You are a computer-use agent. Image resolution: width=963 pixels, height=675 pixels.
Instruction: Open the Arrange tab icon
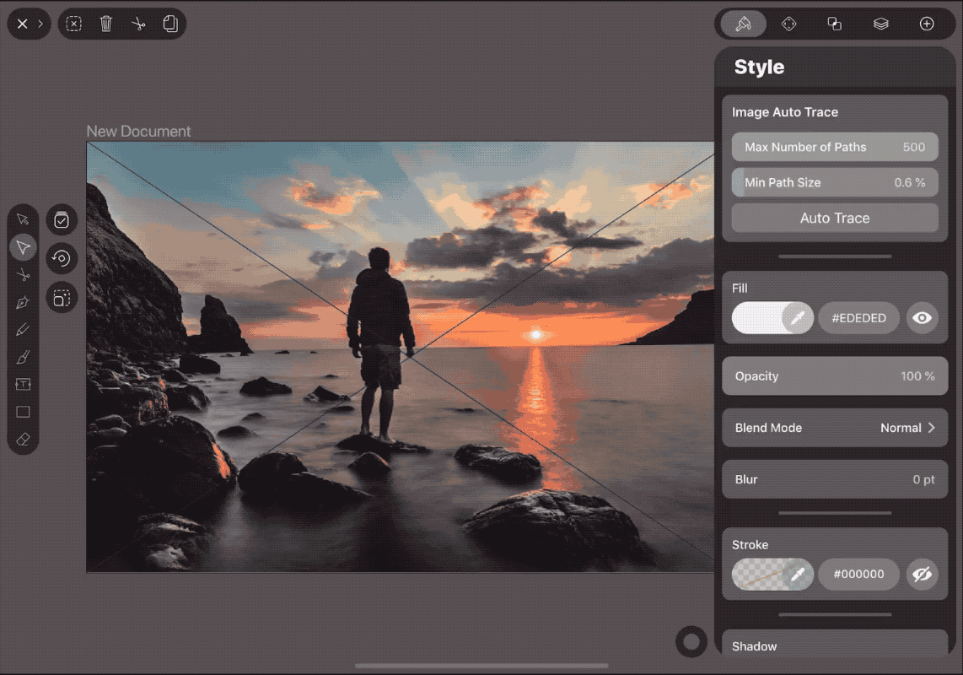(x=789, y=24)
